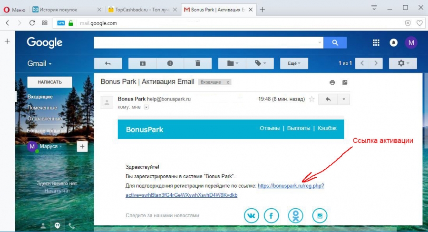Image resolution: width=428 pixels, height=232 pixels.
Task: Reply with the arrow button
Action: click(x=328, y=99)
